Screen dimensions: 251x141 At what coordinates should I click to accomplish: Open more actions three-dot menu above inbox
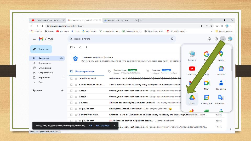87,47
